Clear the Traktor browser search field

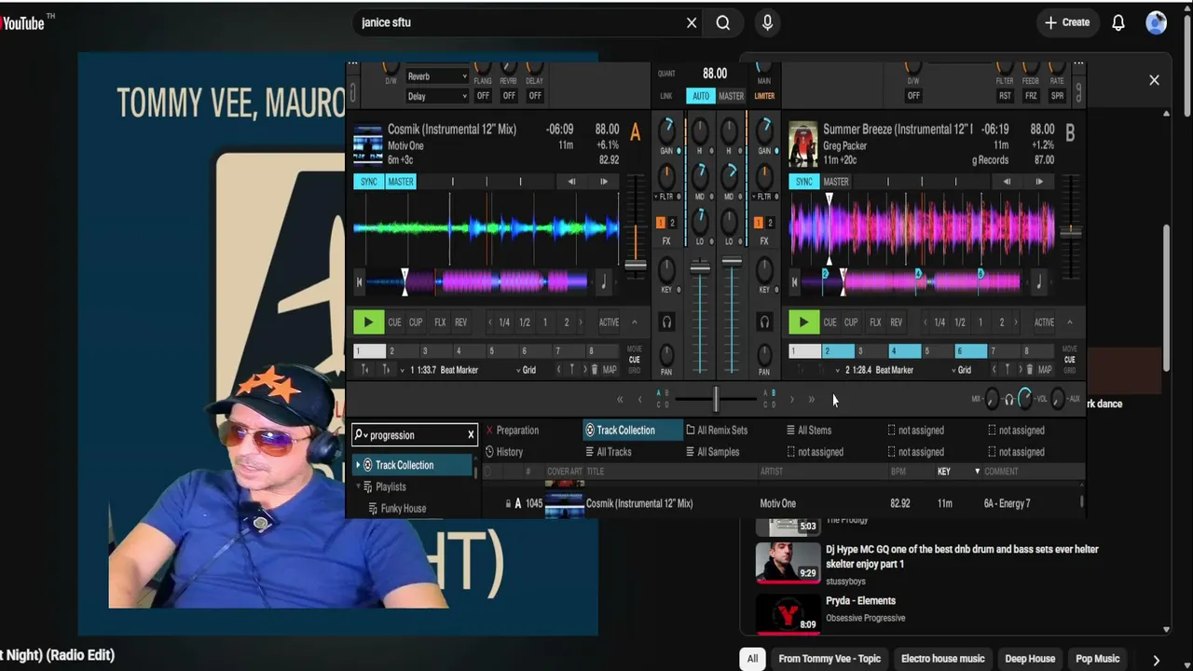tap(471, 435)
